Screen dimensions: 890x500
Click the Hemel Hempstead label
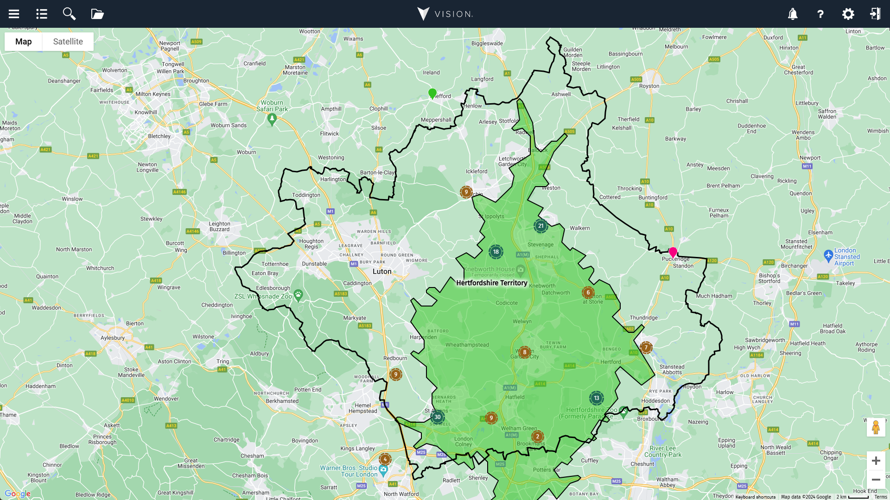(x=363, y=408)
